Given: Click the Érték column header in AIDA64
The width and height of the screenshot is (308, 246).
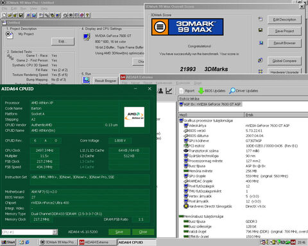Looking at the screenshot, I should [x=276, y=115].
